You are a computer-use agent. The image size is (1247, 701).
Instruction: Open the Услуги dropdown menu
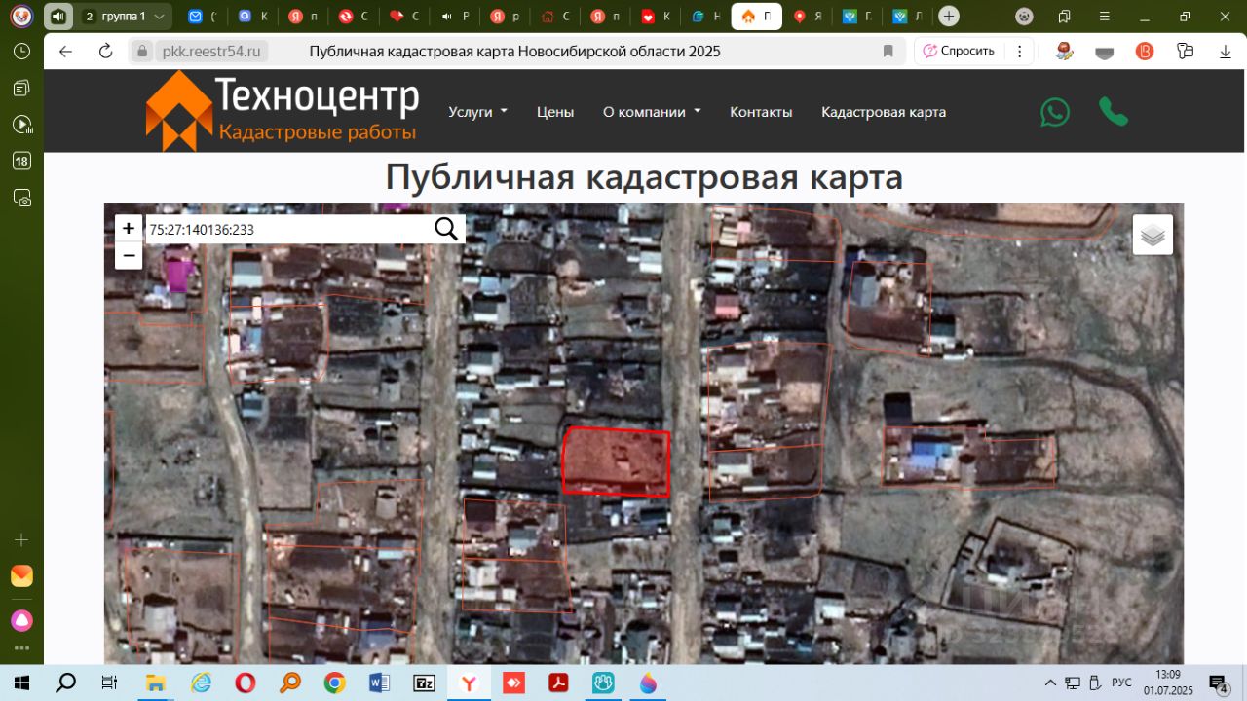pyautogui.click(x=477, y=112)
